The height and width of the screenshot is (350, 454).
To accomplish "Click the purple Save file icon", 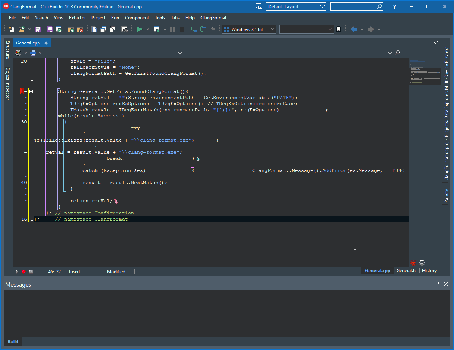I will tap(38, 29).
